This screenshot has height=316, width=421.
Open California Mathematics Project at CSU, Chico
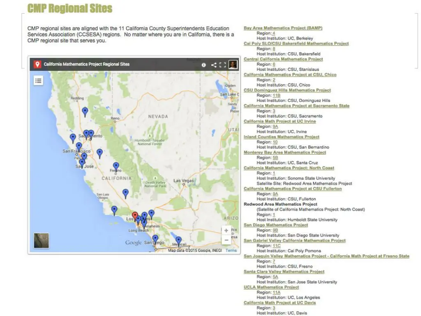pyautogui.click(x=290, y=75)
